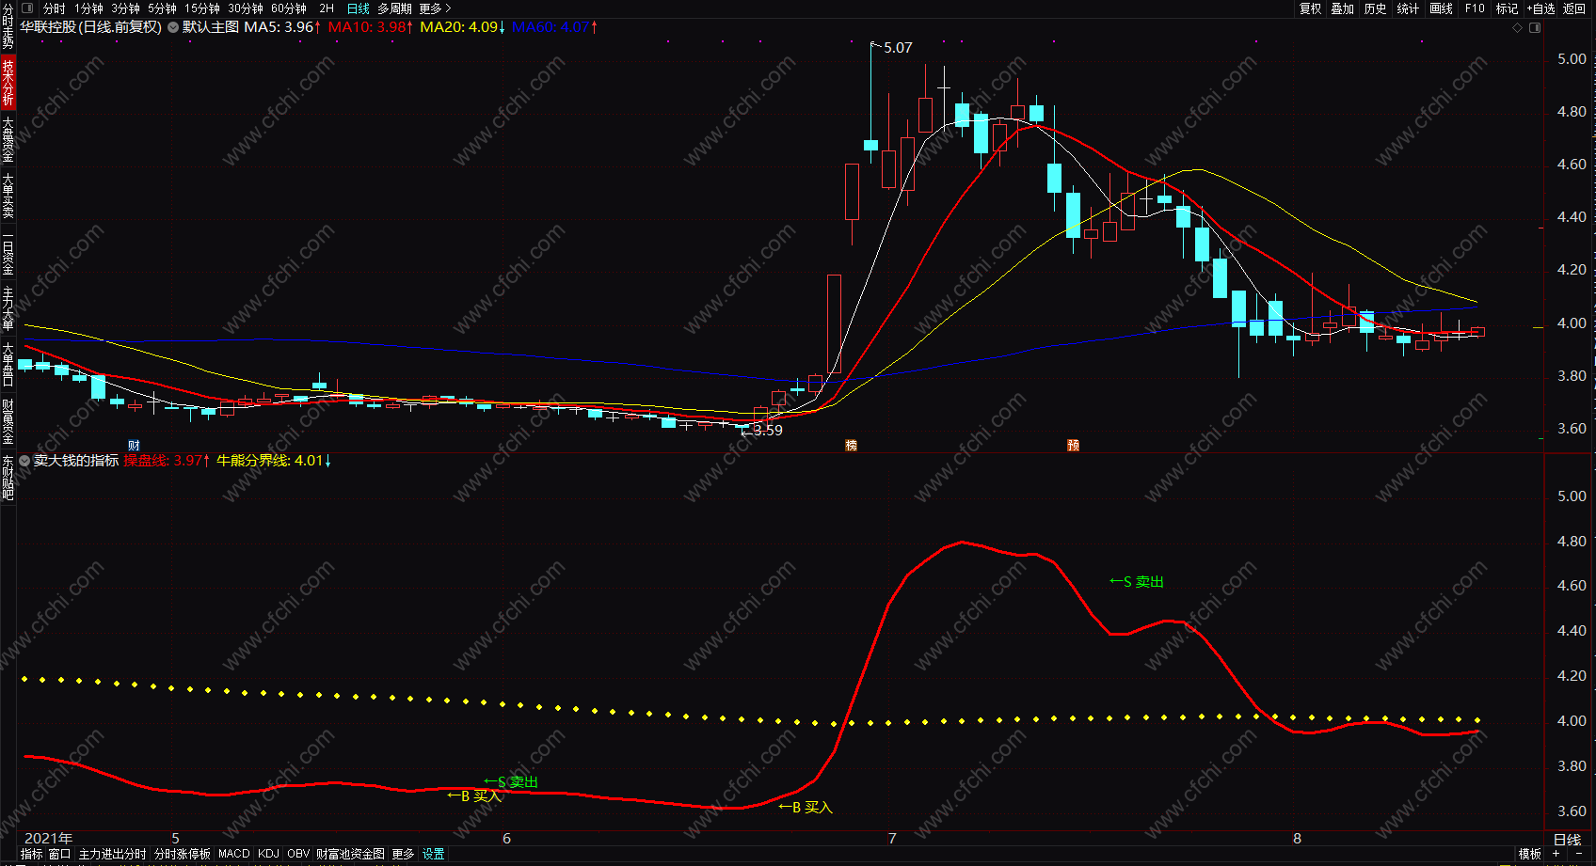Image resolution: width=1596 pixels, height=866 pixels.
Task: Click 返回 to go back
Action: click(1574, 8)
